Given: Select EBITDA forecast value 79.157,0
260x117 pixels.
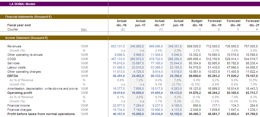Looking at the screenshot, I should (x=252, y=76).
